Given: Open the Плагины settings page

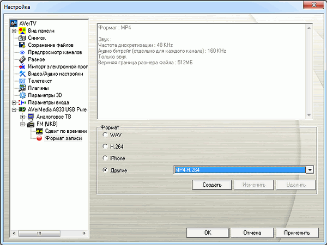Looking at the screenshot, I should click(x=38, y=88).
